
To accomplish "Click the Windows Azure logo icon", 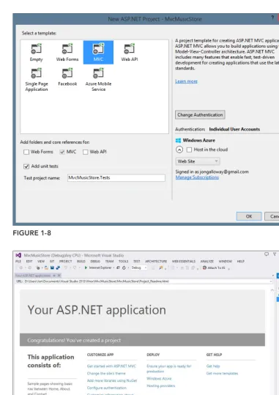I will (178, 141).
